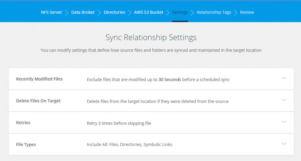Click the Recently Modified Files label
301x161 pixels.
[39, 79]
